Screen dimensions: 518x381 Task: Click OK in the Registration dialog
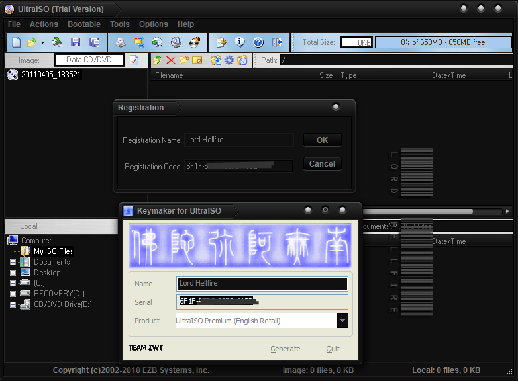(x=323, y=140)
